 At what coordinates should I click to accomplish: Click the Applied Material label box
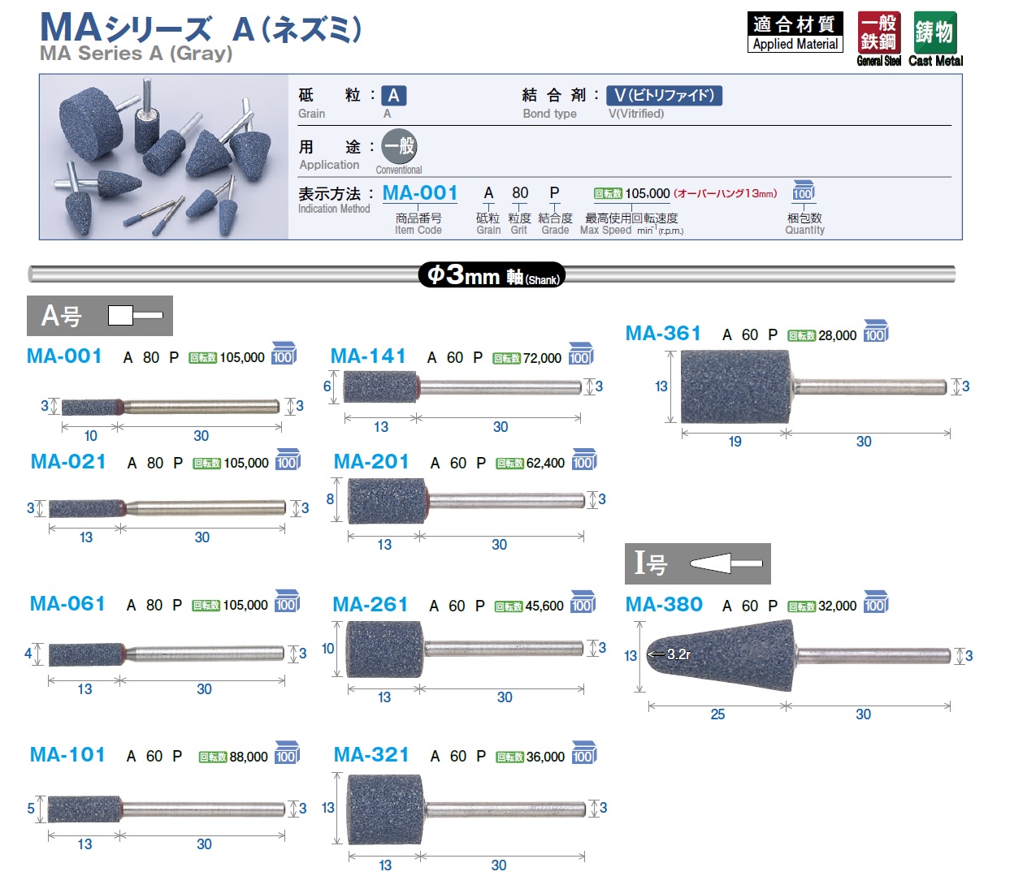(795, 33)
